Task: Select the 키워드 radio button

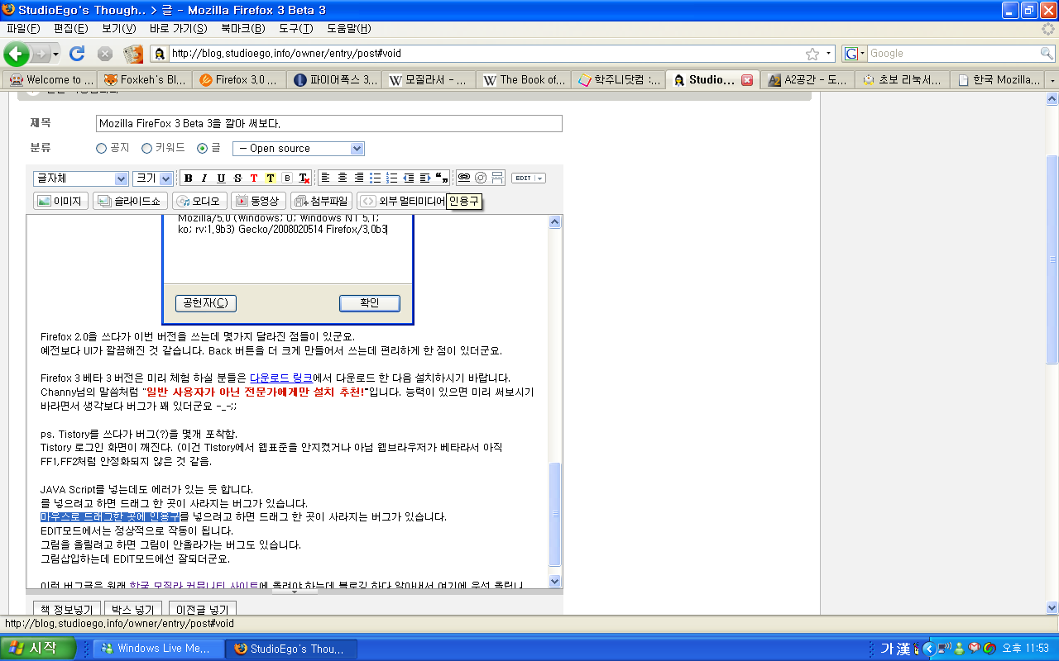Action: click(x=146, y=149)
